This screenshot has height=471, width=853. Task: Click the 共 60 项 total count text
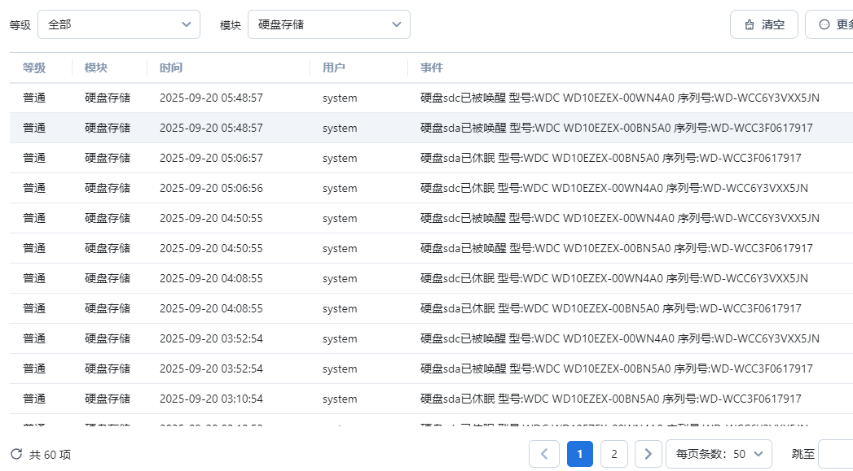[x=50, y=455]
